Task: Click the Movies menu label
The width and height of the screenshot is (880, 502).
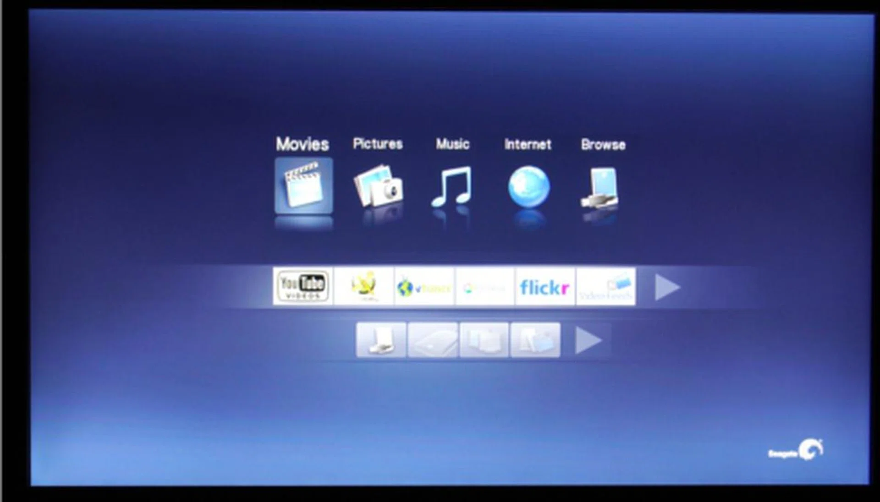Action: tap(302, 144)
